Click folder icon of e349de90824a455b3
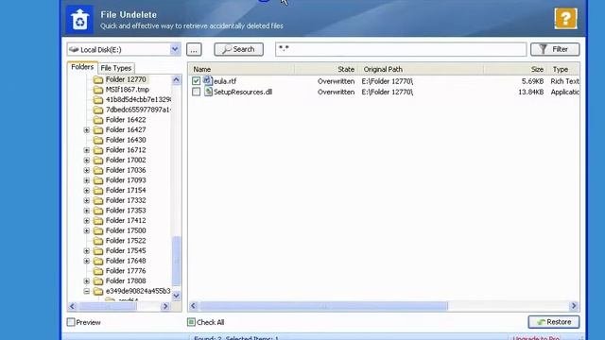Viewport: 605px width, 340px height. pyautogui.click(x=98, y=291)
